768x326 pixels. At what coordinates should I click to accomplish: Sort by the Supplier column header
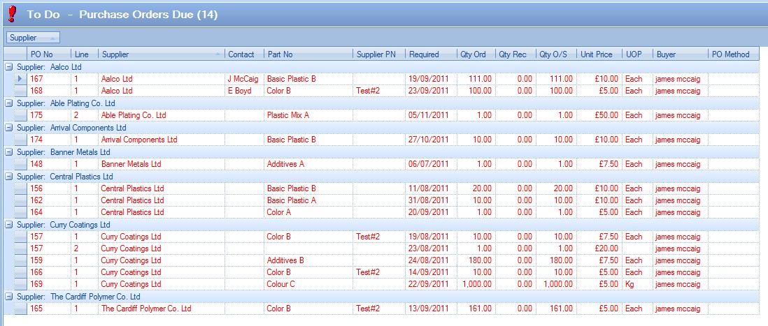tap(159, 54)
